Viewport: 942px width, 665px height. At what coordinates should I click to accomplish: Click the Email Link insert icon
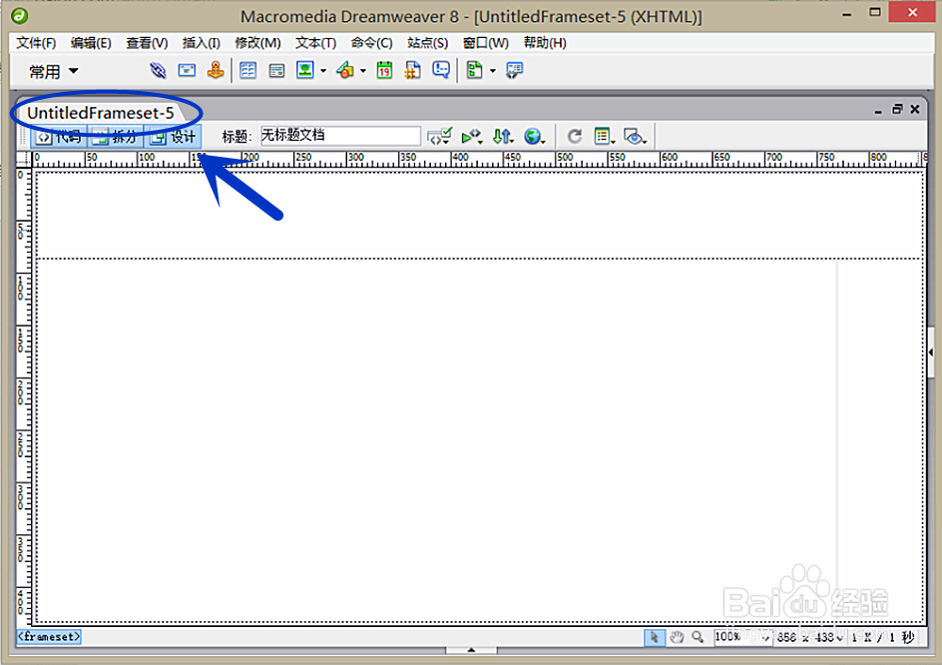coord(187,70)
